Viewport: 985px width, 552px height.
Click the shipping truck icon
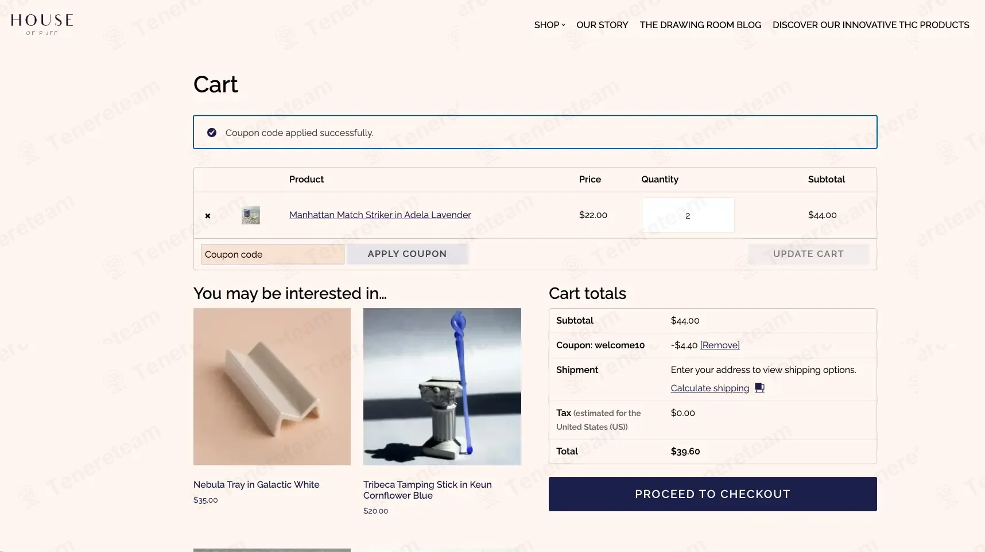759,388
